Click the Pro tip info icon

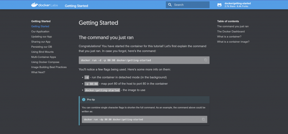pos(84,100)
